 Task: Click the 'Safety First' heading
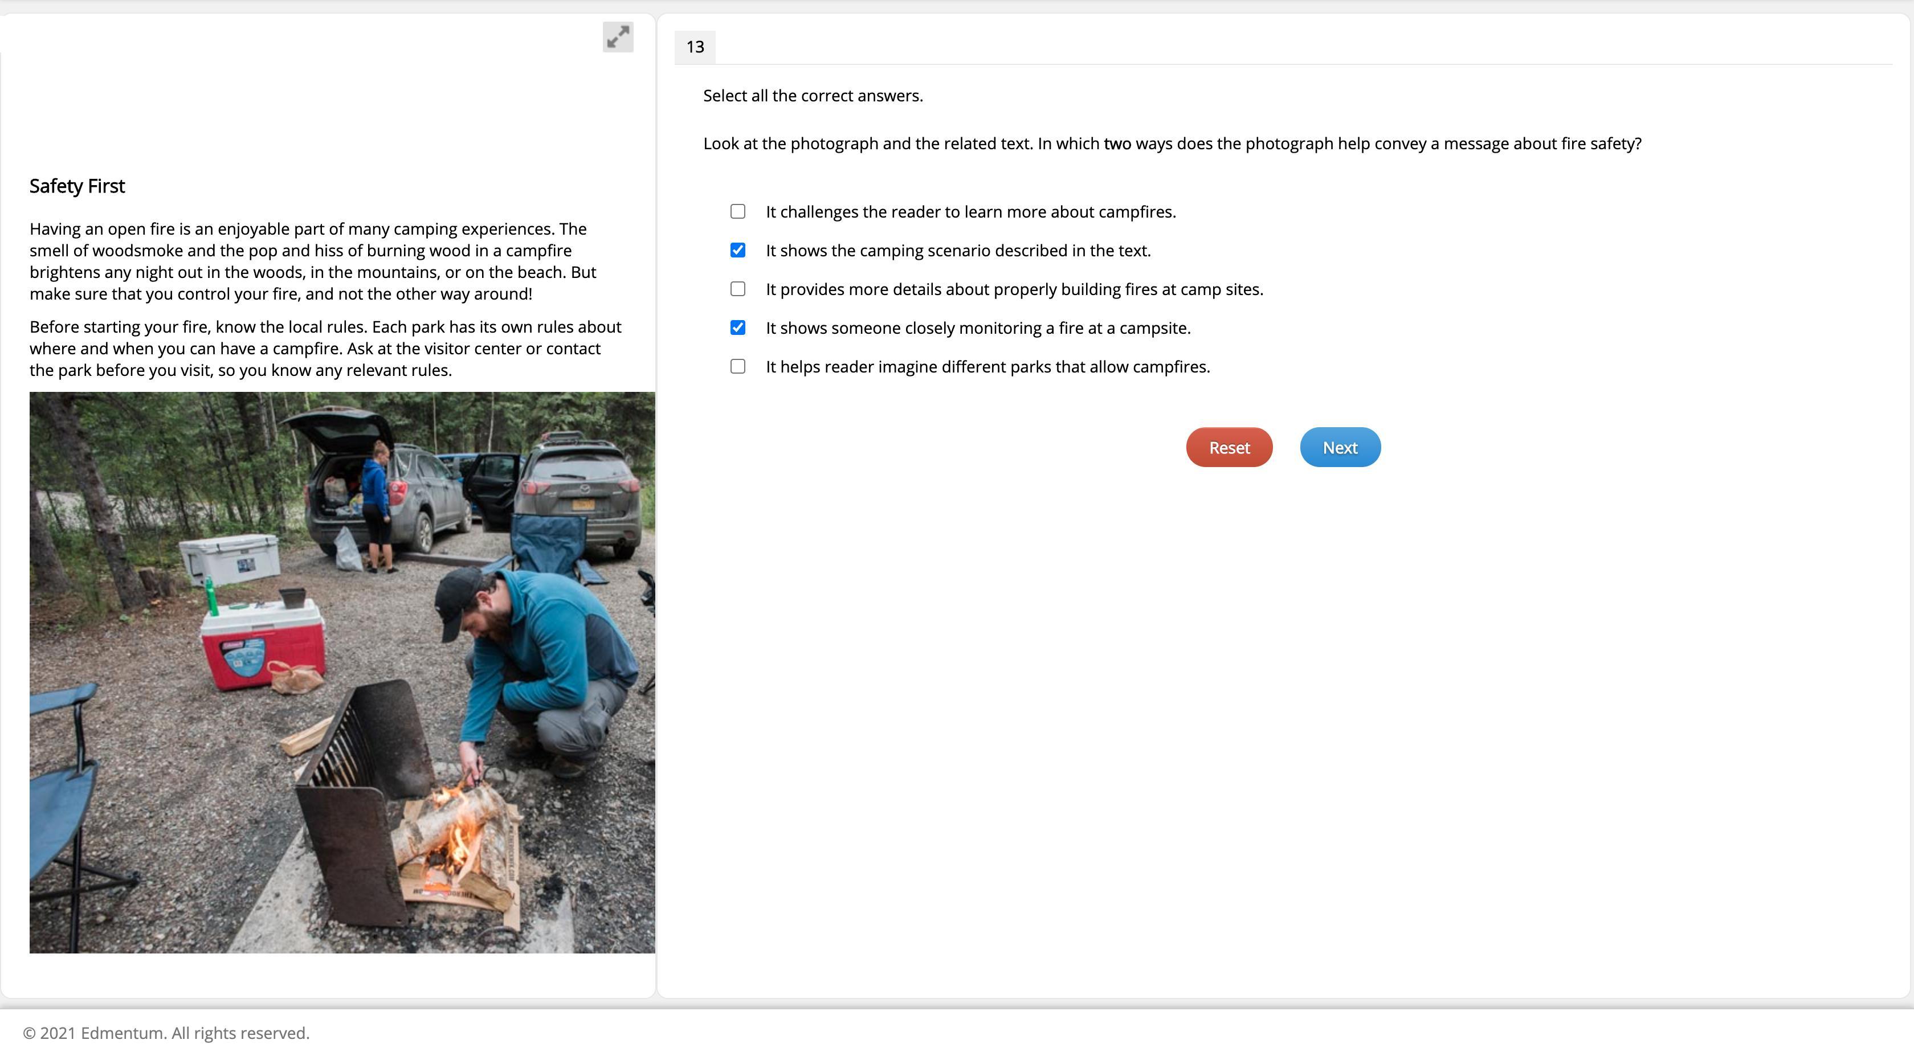pos(77,186)
